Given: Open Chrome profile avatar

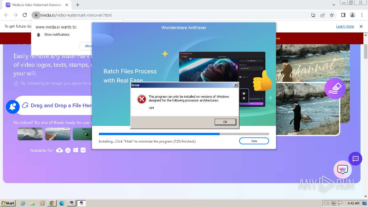Looking at the screenshot, I should point(352,15).
